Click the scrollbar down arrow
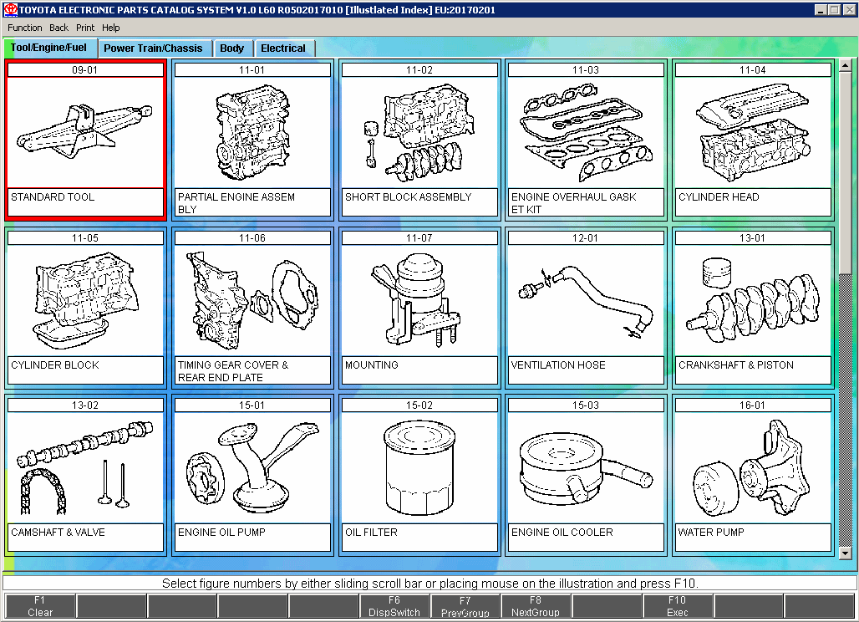859x622 pixels. [845, 553]
